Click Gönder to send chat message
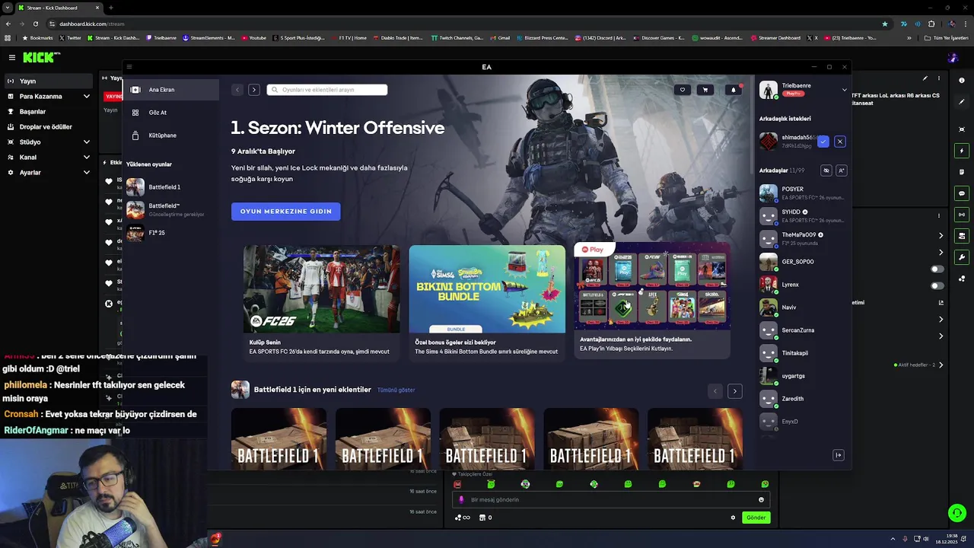This screenshot has height=548, width=974. 756,518
